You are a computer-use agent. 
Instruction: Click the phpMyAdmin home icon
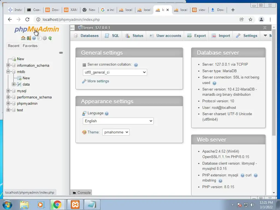point(23,38)
